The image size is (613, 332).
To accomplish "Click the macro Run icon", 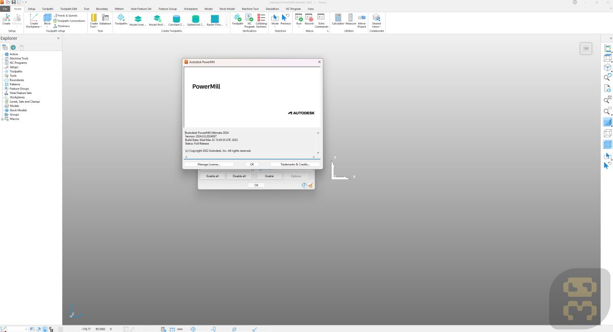I will [299, 18].
